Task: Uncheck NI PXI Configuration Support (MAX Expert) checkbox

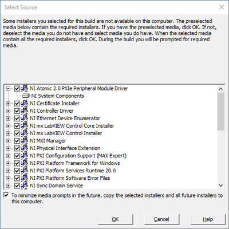Action: coord(17,156)
